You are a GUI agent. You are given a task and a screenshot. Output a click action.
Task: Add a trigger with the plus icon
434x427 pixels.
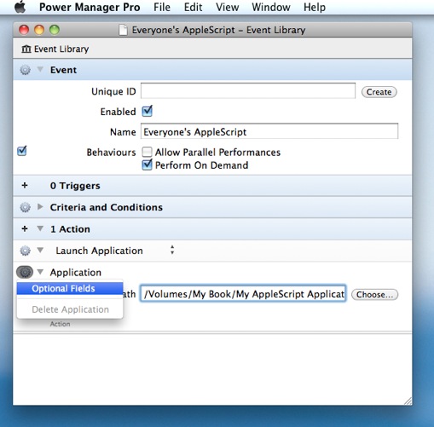click(25, 186)
